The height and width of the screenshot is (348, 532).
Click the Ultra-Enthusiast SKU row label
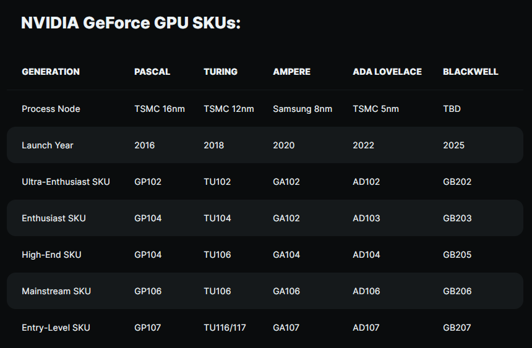pos(66,182)
